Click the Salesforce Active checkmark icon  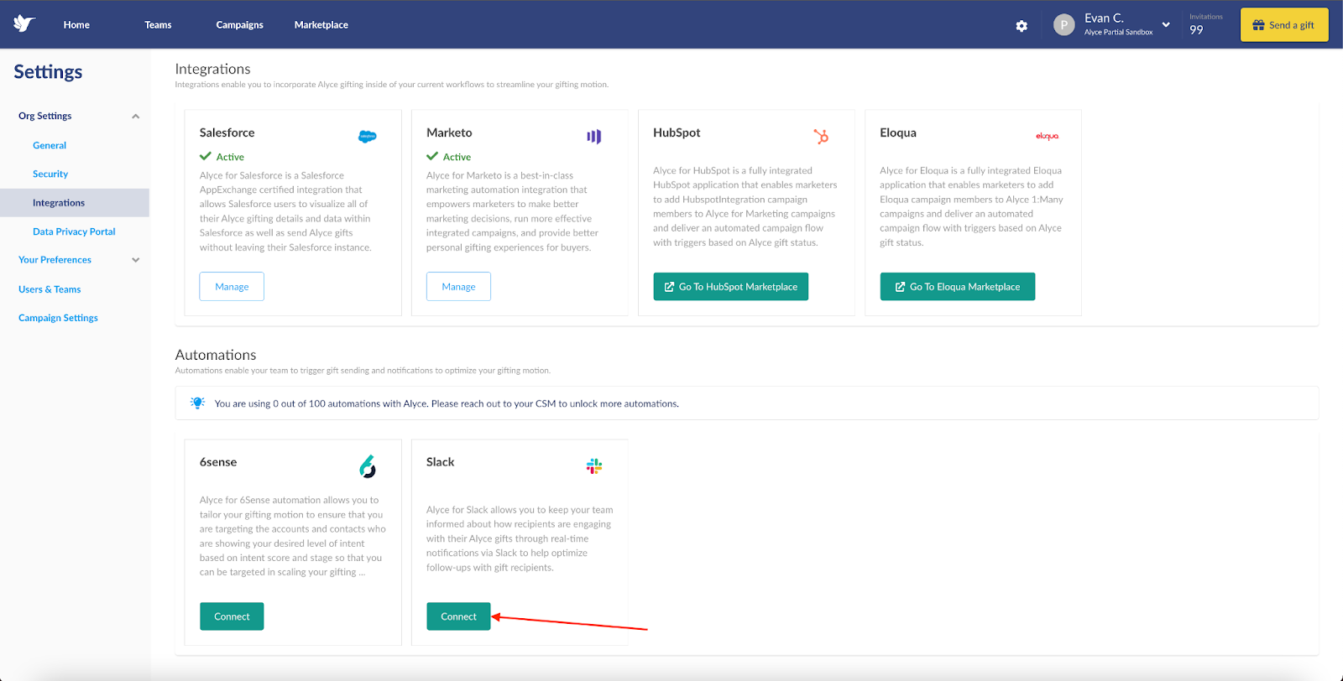tap(206, 156)
